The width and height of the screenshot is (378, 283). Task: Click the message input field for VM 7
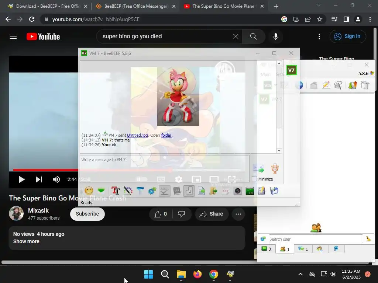pyautogui.click(x=165, y=169)
